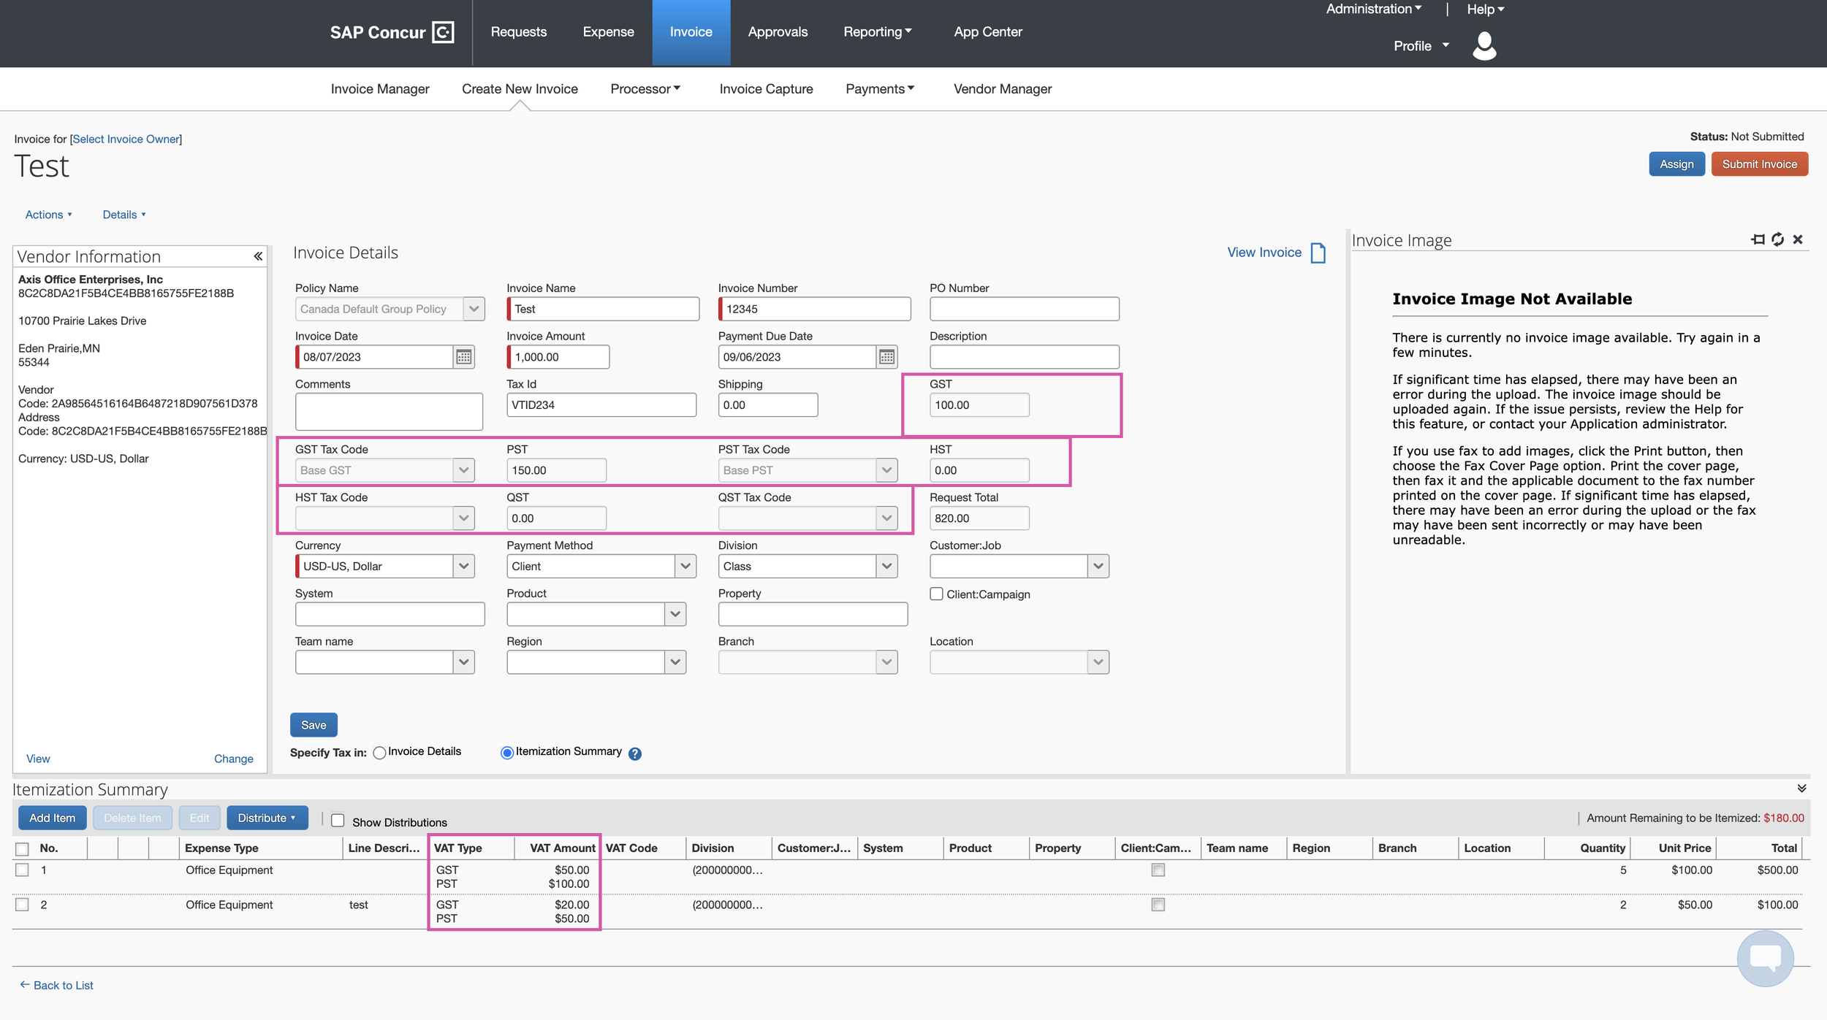
Task: Focus the Comments text box
Action: click(389, 412)
